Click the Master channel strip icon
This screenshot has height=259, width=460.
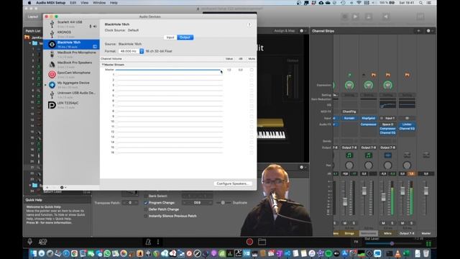click(x=426, y=155)
